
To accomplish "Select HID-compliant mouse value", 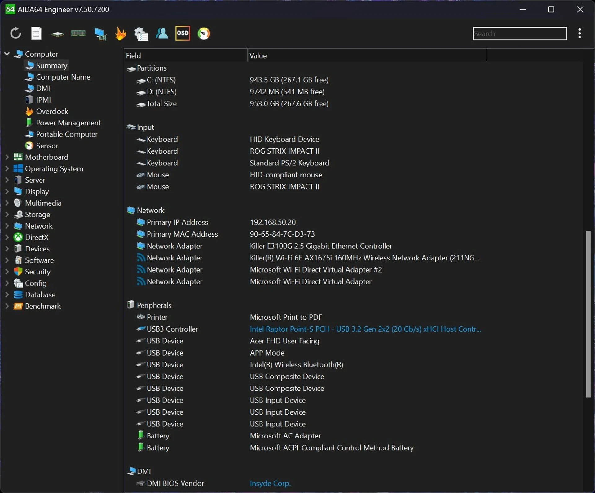I will [x=286, y=175].
